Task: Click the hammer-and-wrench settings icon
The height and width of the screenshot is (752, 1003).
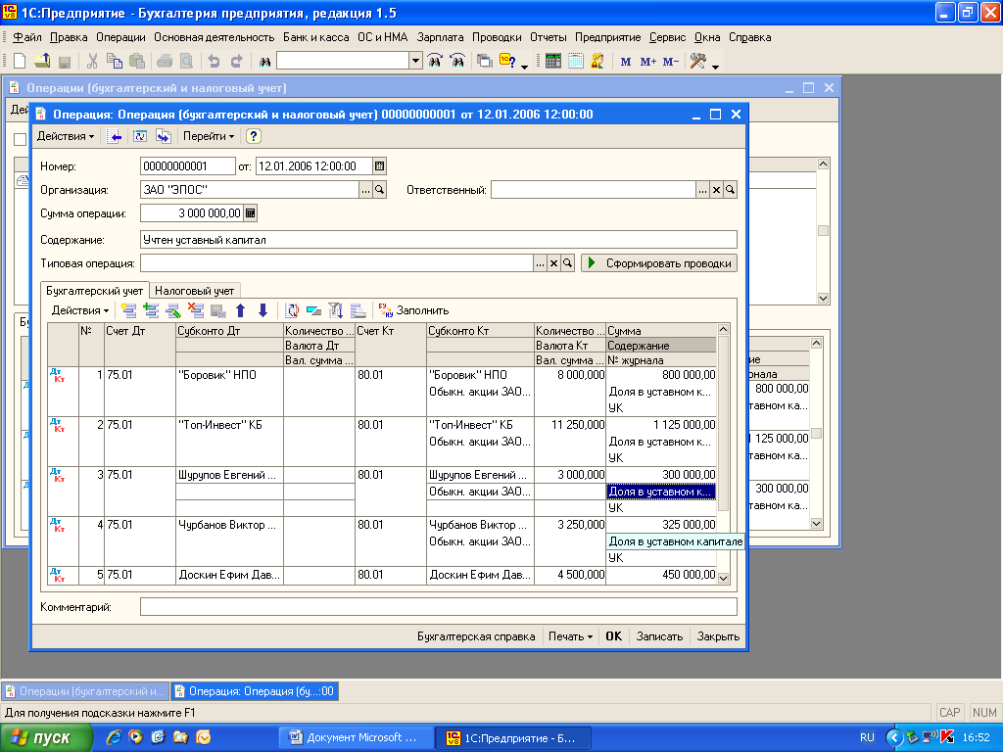Action: (x=697, y=61)
